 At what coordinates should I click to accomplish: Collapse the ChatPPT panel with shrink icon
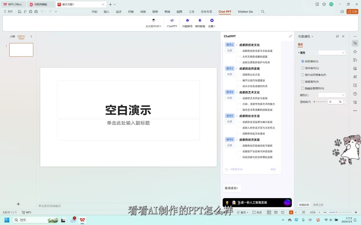(290, 36)
